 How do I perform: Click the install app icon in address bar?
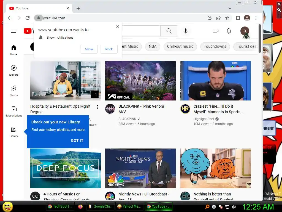[210, 18]
